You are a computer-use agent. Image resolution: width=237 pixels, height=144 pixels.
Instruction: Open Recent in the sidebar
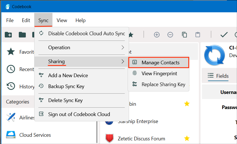(x=18, y=69)
